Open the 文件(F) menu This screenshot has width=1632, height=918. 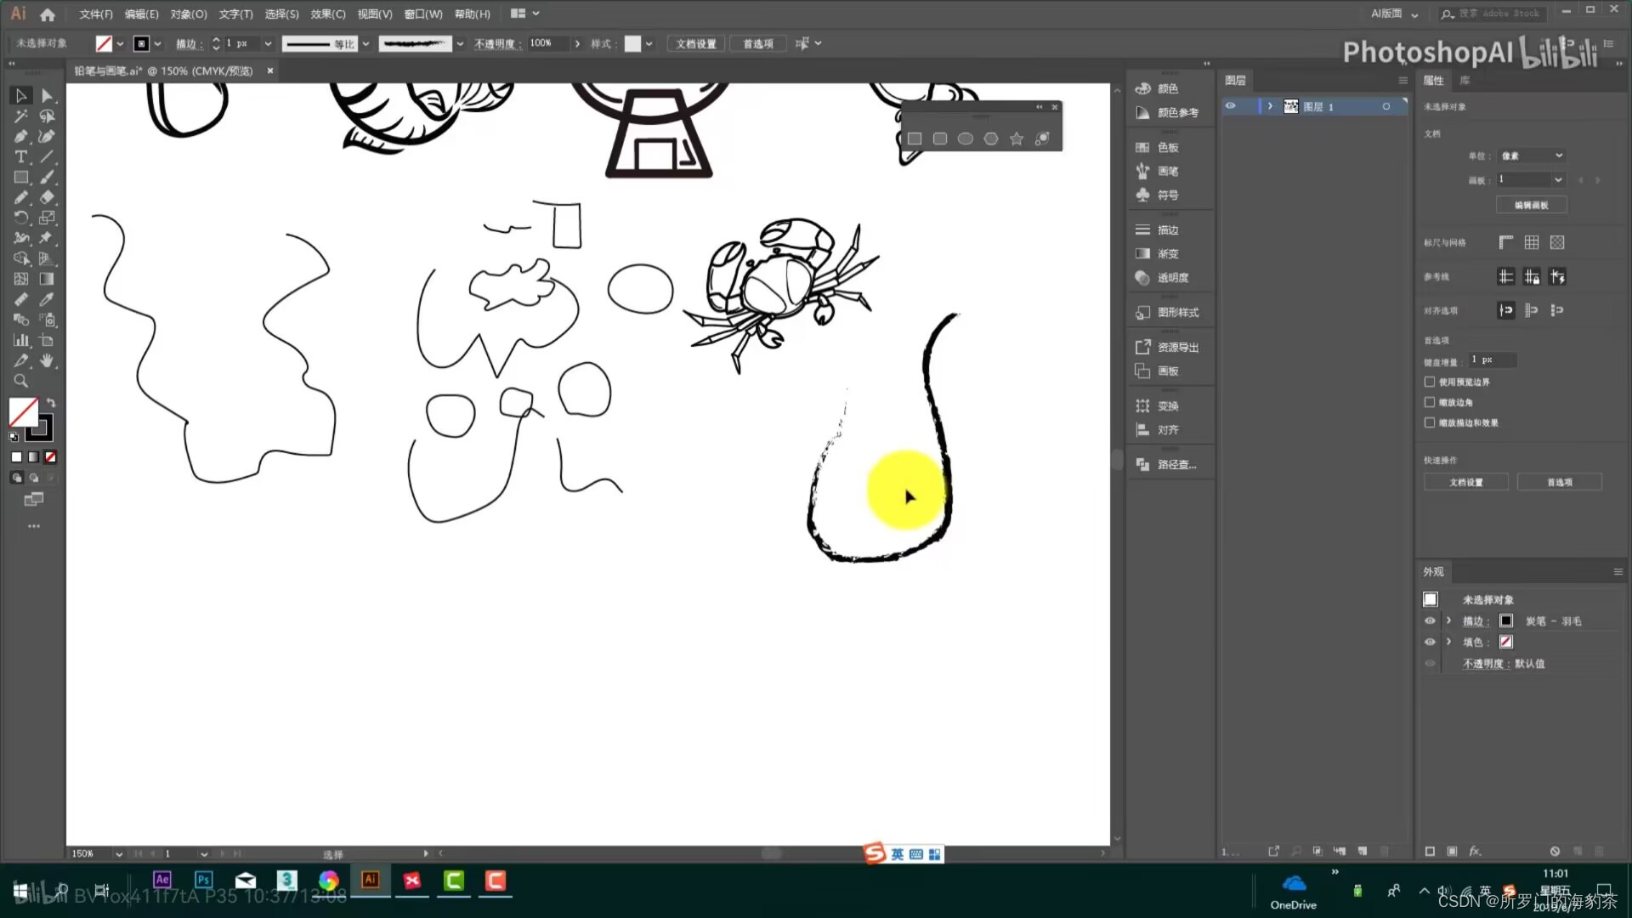tap(96, 14)
